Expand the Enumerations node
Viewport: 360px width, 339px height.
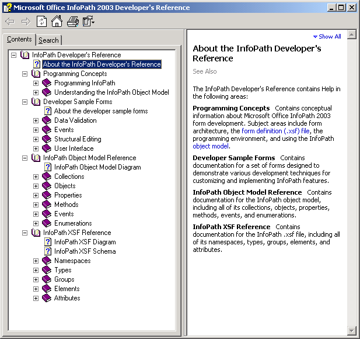(x=36, y=223)
